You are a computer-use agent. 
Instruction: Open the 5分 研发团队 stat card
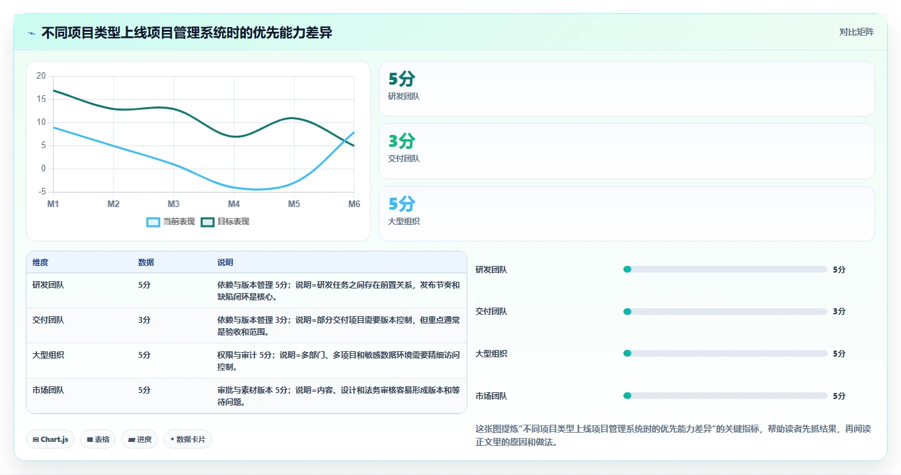[x=627, y=89]
